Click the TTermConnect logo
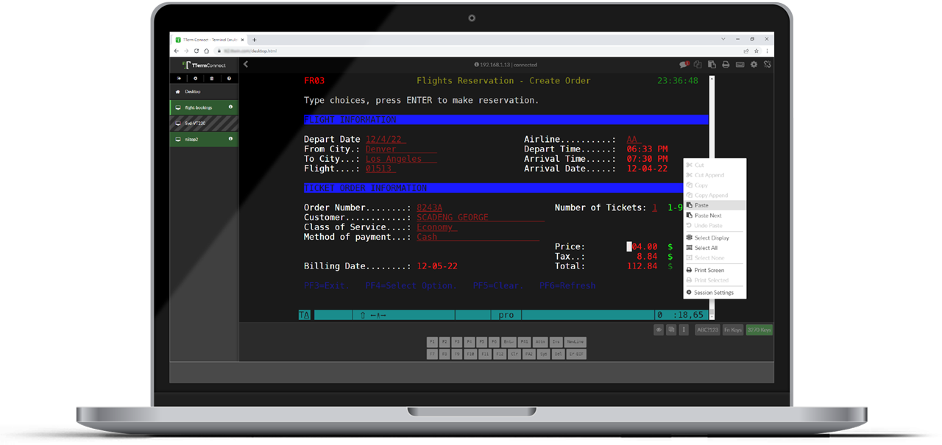Screen dimensions: 942x445 pyautogui.click(x=205, y=65)
